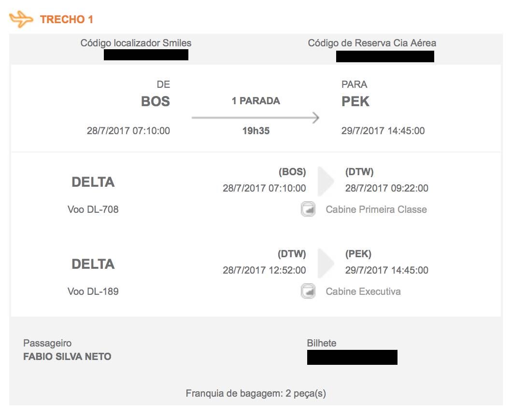
Task: Click the redacted Bilhete number
Action: [352, 357]
